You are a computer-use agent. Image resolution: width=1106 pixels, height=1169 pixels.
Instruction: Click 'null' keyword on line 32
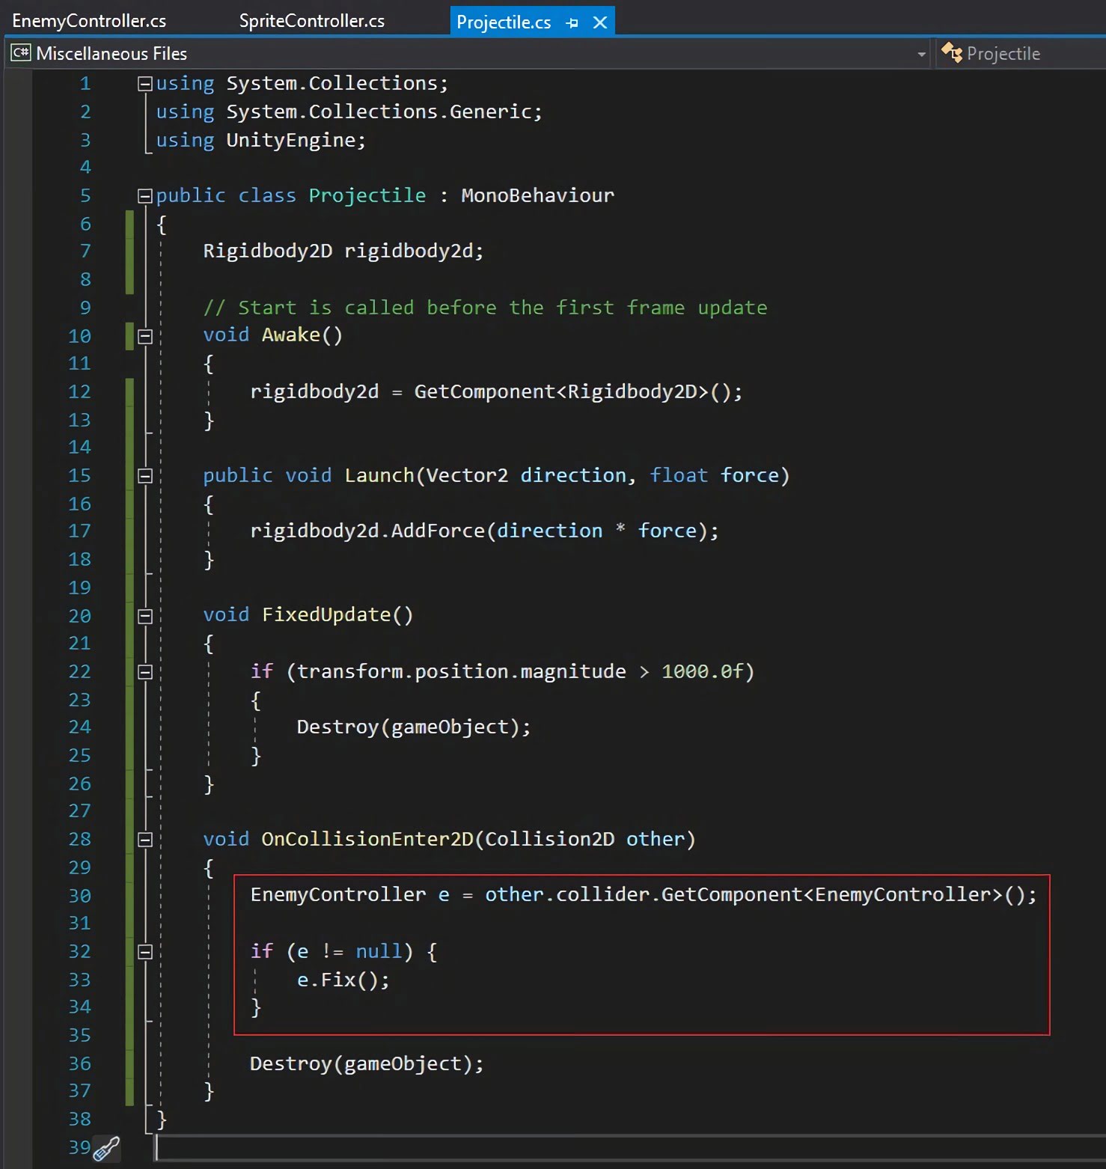tap(379, 951)
